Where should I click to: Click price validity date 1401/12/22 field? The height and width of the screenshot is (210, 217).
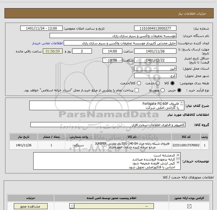point(155,60)
